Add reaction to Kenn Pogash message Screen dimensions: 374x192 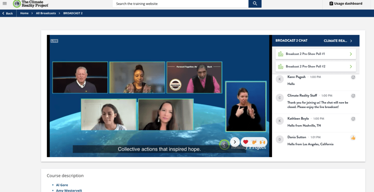click(x=353, y=77)
